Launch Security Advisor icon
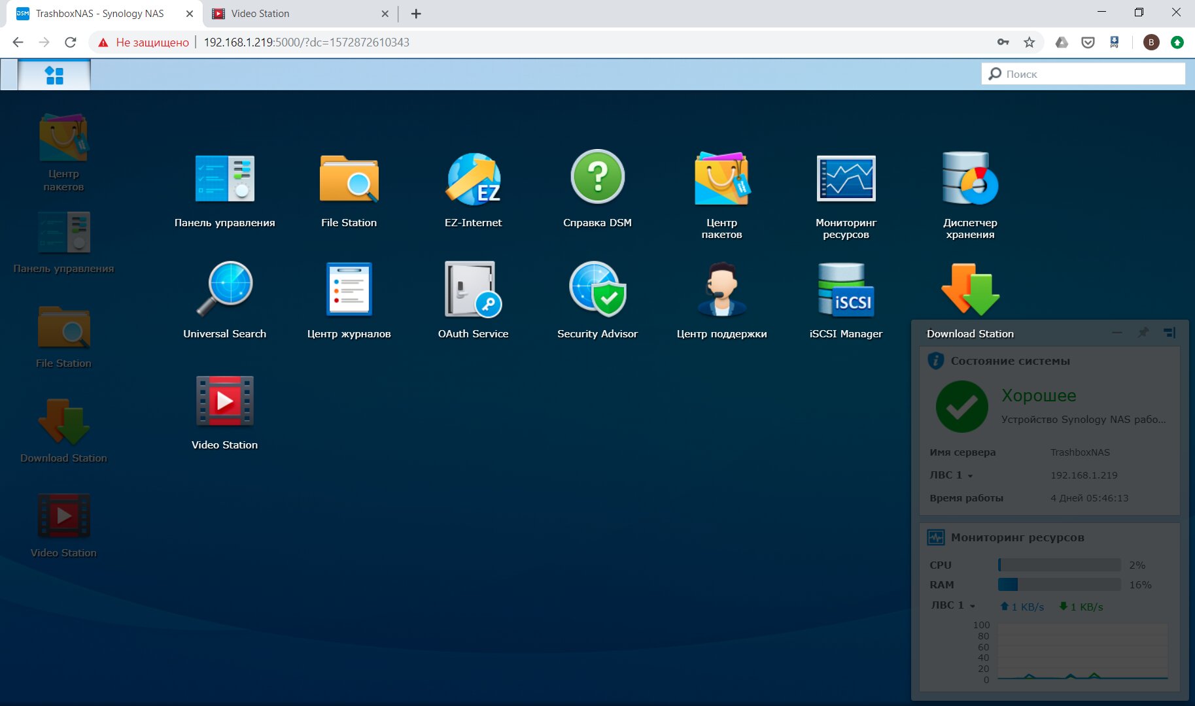The height and width of the screenshot is (706, 1195). (x=597, y=289)
